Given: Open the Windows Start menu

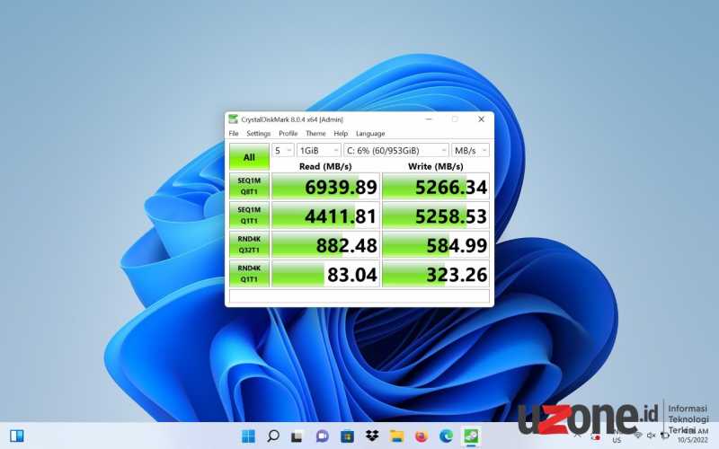Looking at the screenshot, I should (x=248, y=436).
